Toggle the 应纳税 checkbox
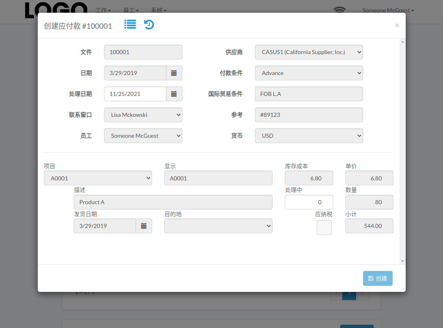443x328 pixels. pos(324,228)
